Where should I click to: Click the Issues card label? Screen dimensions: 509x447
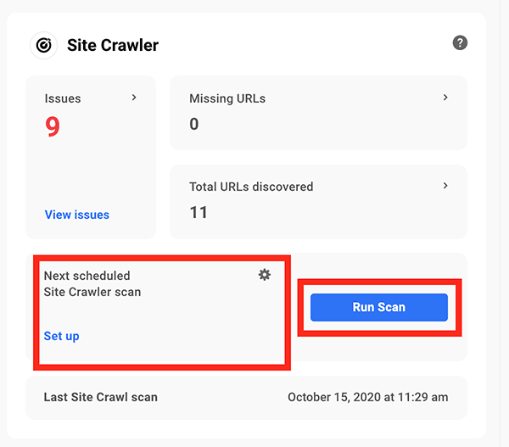63,98
